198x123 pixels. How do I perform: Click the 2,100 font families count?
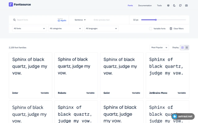coord(18,48)
